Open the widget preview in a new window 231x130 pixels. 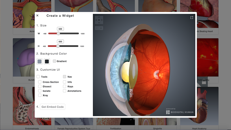191,18
